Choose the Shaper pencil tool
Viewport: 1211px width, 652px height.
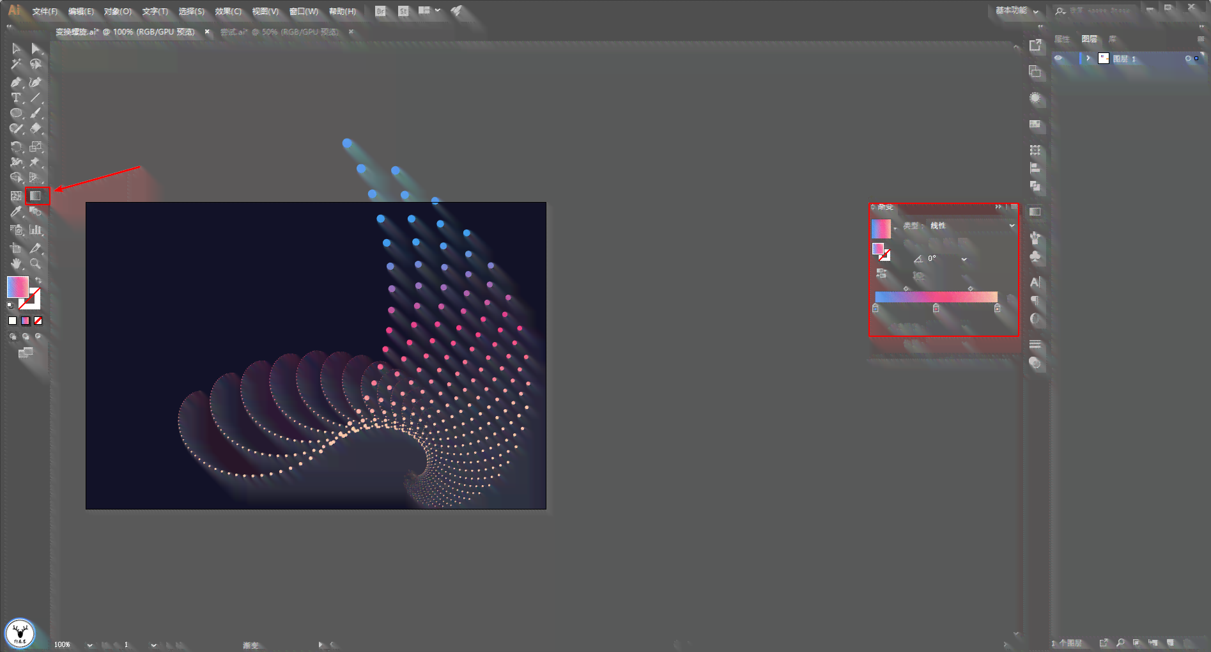pyautogui.click(x=17, y=128)
